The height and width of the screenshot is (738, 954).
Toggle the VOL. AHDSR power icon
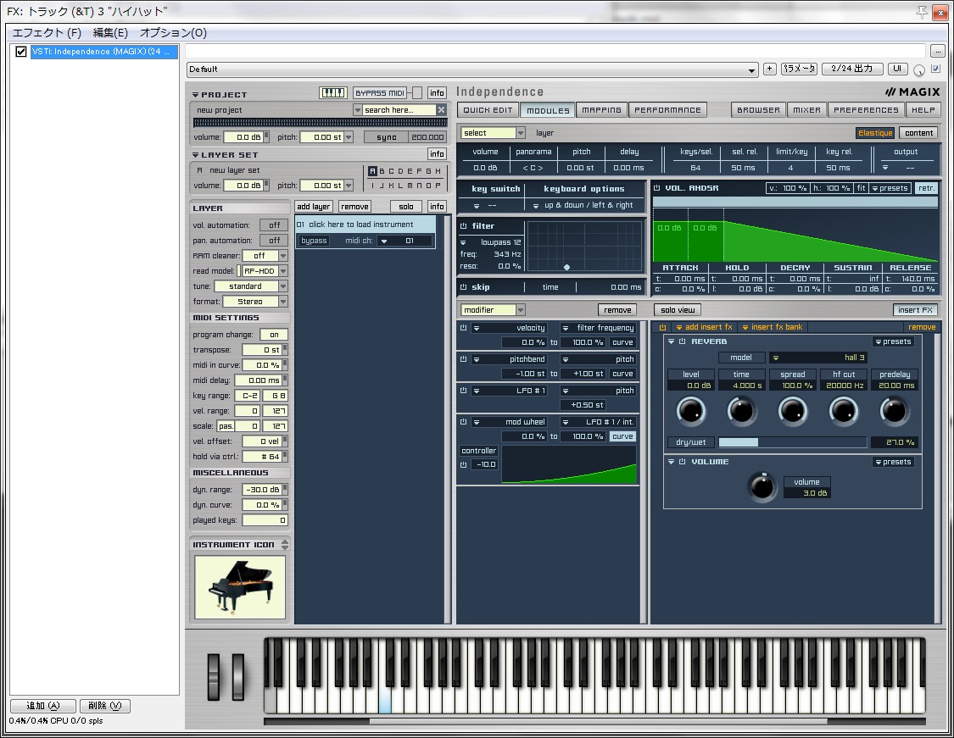[x=657, y=188]
